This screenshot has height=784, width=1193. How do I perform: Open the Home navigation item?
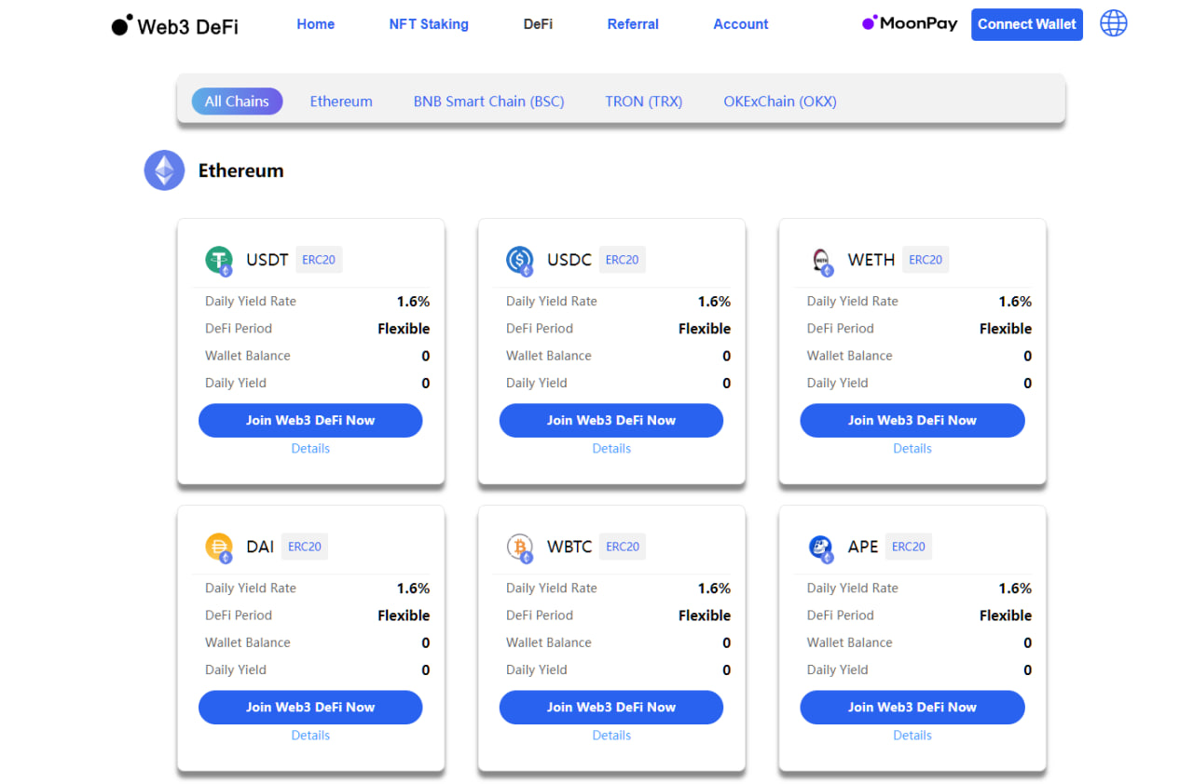point(316,24)
